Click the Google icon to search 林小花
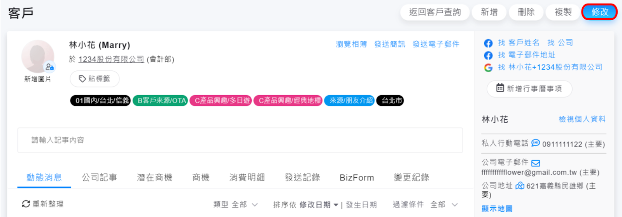Screen dimensions: 622x217 (488, 68)
